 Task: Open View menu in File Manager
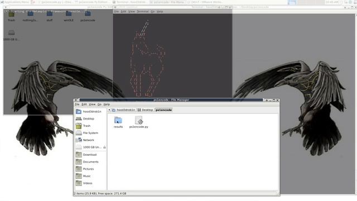[92, 104]
